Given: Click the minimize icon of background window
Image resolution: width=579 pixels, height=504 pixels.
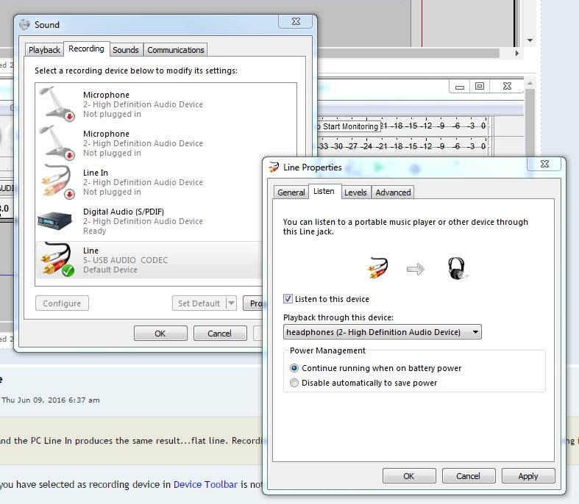Looking at the screenshot, I should coord(460,86).
